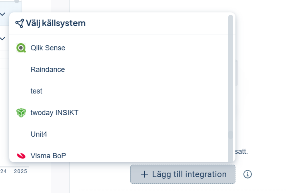Click the red Visma BoP logo icon
Viewport: 287px width, 193px height.
click(21, 155)
